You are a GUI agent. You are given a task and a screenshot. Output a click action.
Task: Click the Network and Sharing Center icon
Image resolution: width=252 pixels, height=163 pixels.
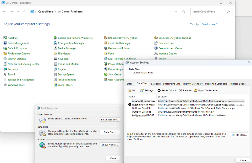click(5, 64)
